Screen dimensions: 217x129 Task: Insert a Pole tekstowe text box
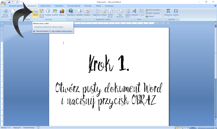(x=120, y=13)
